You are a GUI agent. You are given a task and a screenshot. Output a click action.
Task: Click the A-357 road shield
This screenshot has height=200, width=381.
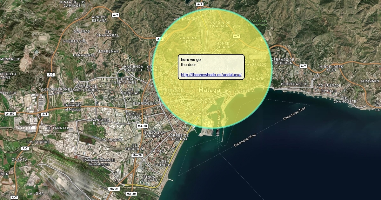10,113
